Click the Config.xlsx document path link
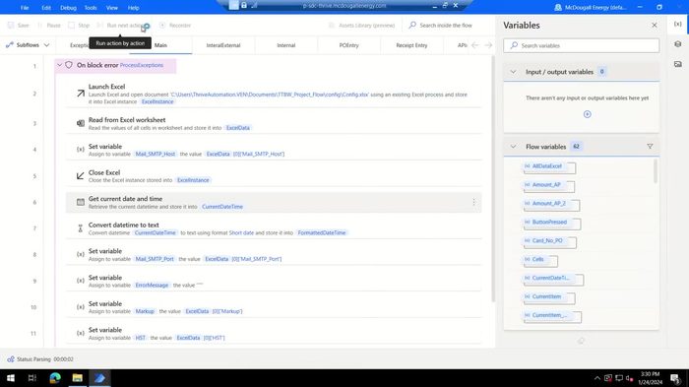689x387 pixels. [x=270, y=95]
